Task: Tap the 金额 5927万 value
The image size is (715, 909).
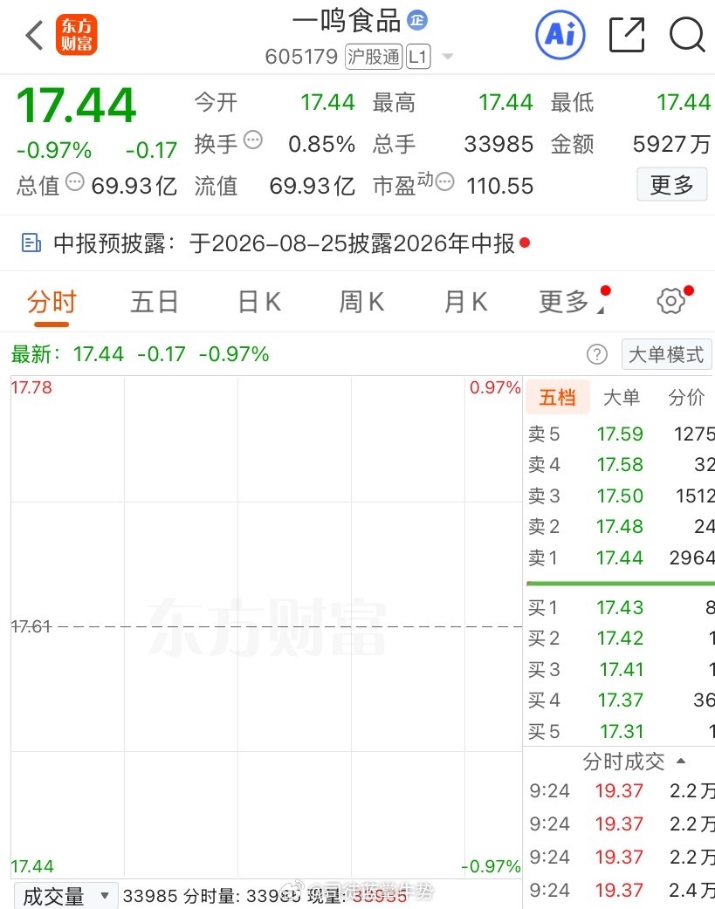Action: click(x=670, y=144)
